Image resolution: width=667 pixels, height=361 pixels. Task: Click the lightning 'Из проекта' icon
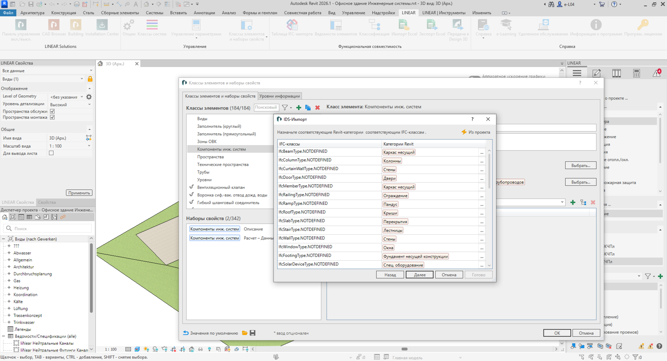(x=464, y=132)
